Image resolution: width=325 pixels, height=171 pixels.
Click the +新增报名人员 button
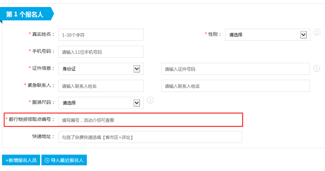click(x=21, y=160)
